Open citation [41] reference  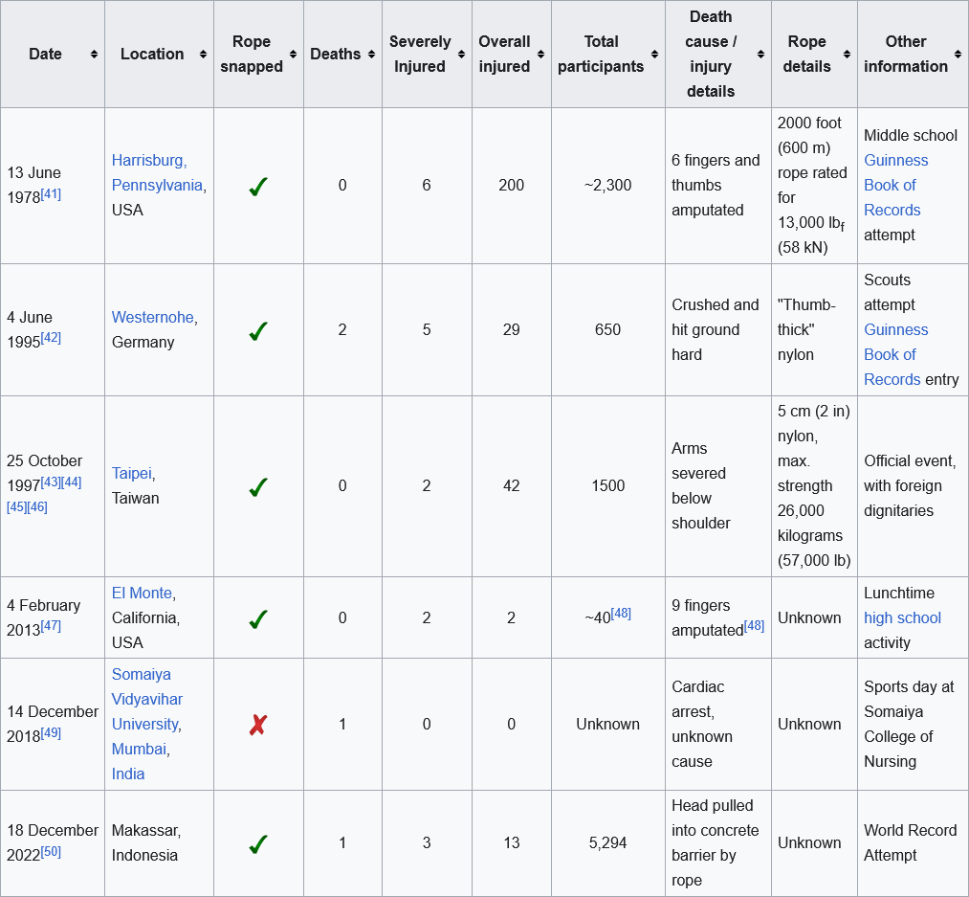(51, 193)
